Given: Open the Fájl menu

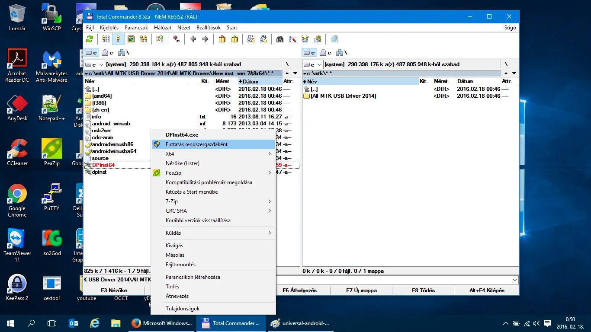Looking at the screenshot, I should click(90, 28).
